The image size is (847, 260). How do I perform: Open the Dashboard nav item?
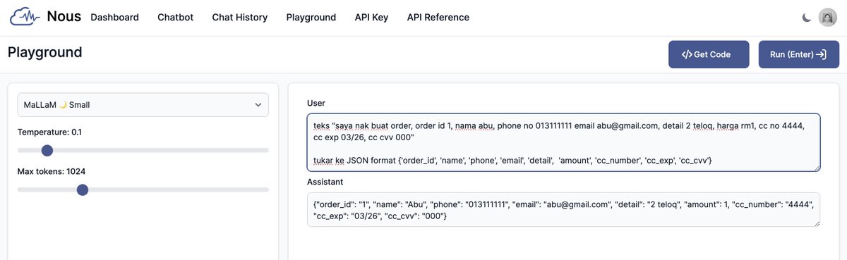114,18
